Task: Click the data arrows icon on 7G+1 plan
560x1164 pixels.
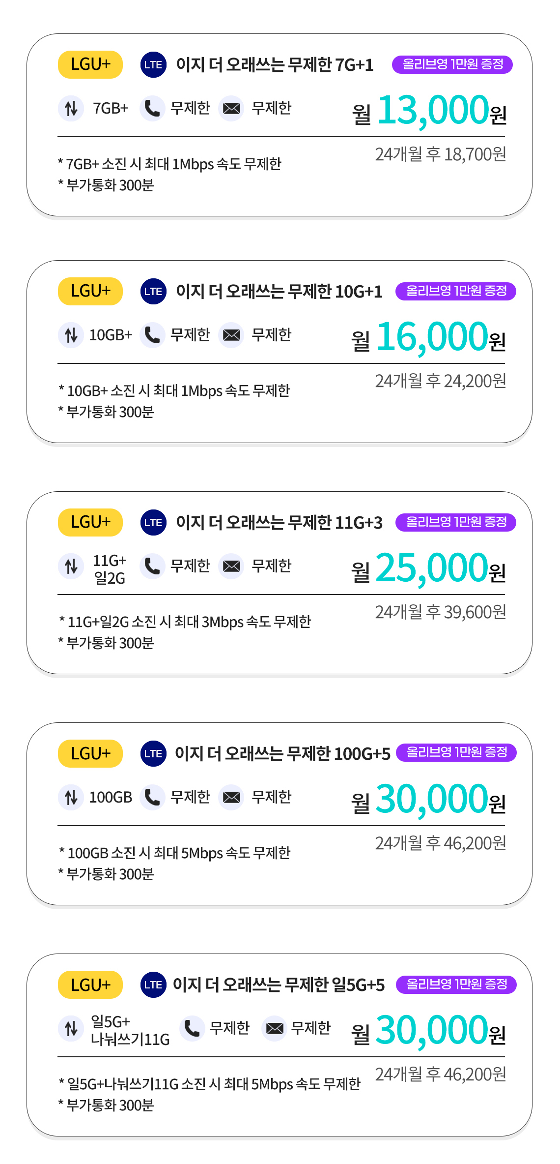Action: pyautogui.click(x=71, y=108)
